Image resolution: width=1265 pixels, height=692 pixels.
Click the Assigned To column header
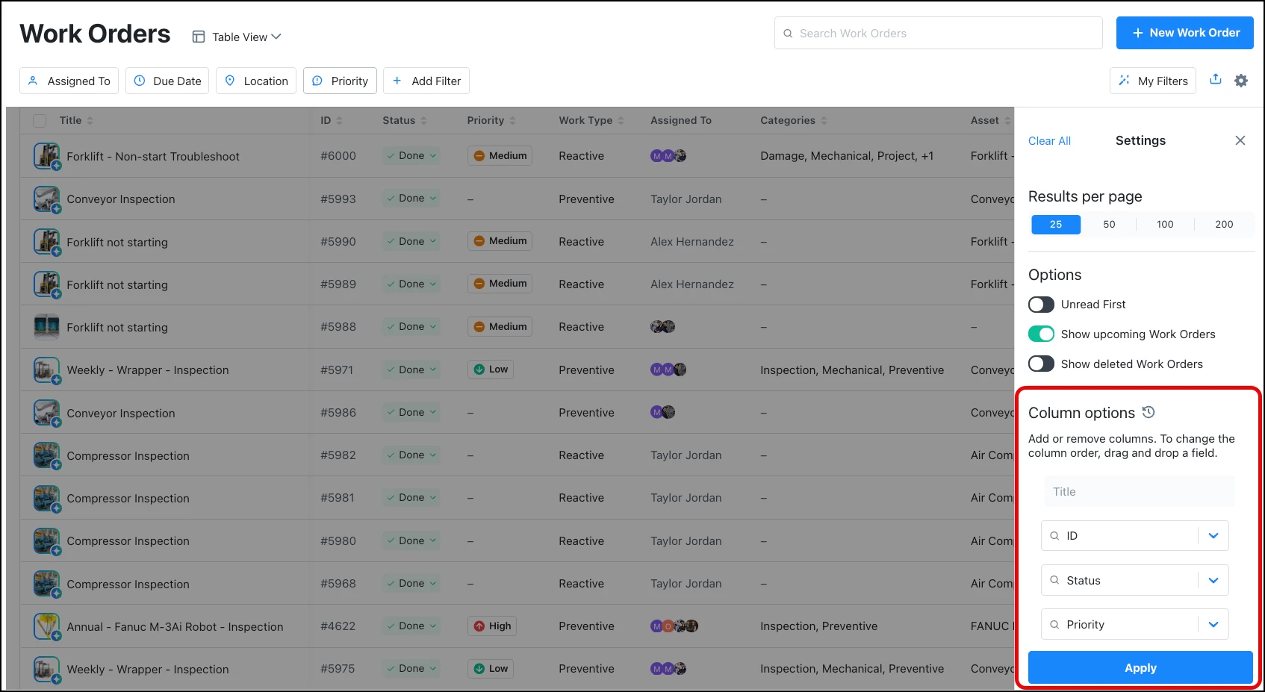tap(680, 120)
